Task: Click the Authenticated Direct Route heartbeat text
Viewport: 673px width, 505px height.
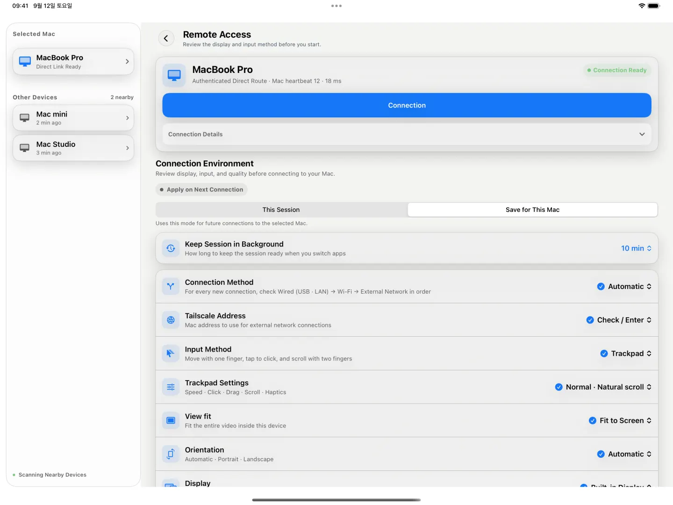Action: pos(267,81)
